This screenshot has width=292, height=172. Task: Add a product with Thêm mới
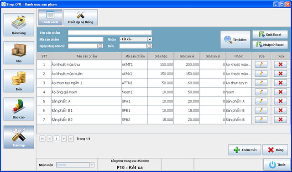(x=245, y=150)
